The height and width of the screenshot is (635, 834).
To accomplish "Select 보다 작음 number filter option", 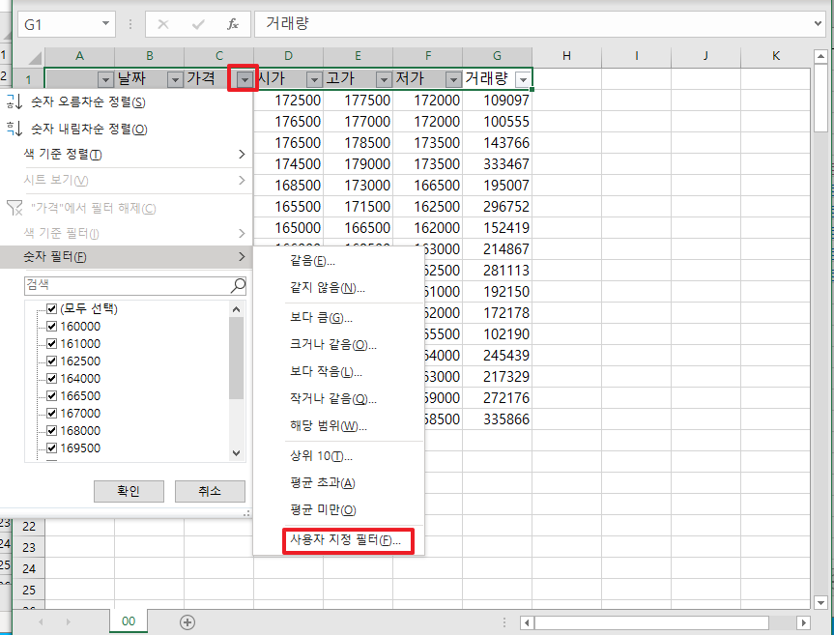I will coord(339,372).
